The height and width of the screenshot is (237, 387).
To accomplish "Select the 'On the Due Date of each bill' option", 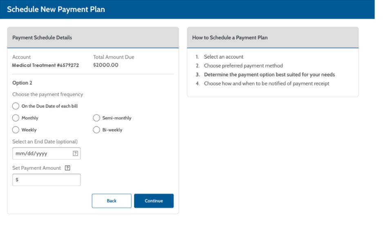I will [x=16, y=106].
